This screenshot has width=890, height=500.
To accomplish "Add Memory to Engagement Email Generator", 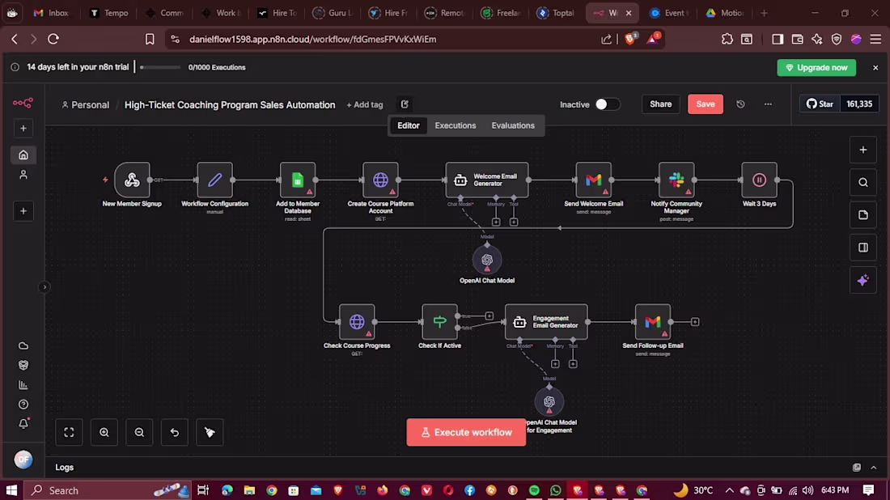I will [x=555, y=364].
